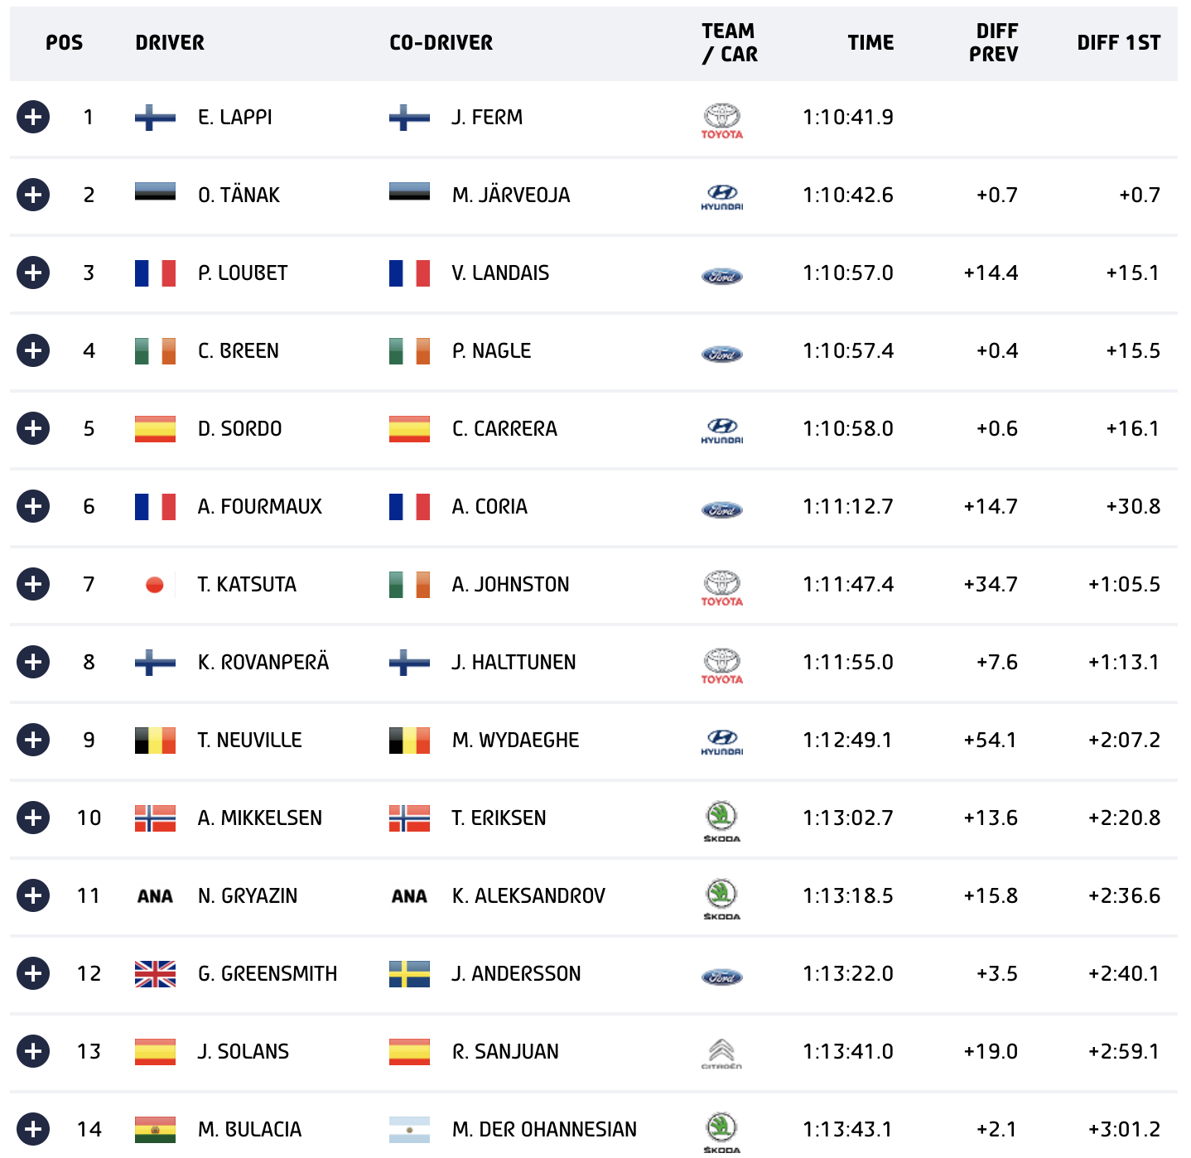
Task: Click the Argentine flag beside M. Der Ohannesian
Action: tap(409, 1130)
